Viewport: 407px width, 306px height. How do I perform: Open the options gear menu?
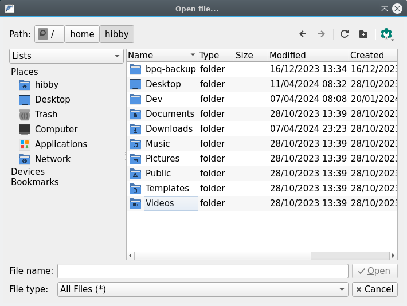(x=387, y=34)
